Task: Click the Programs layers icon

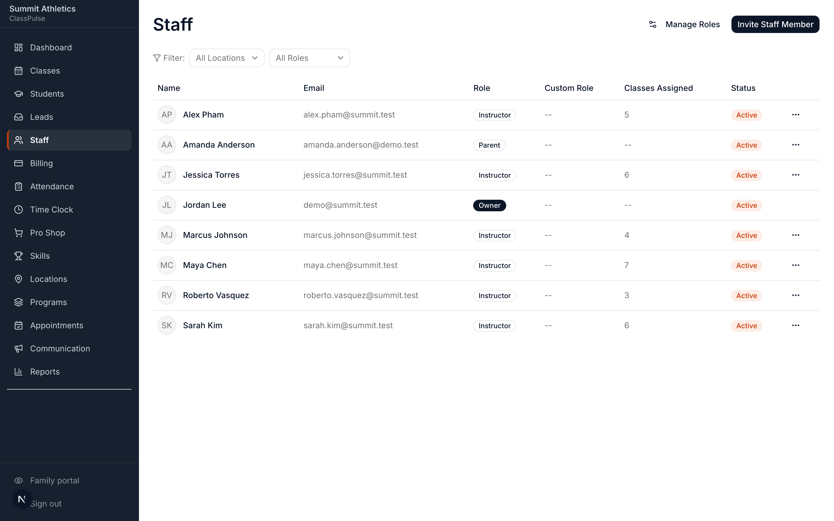Action: [19, 302]
